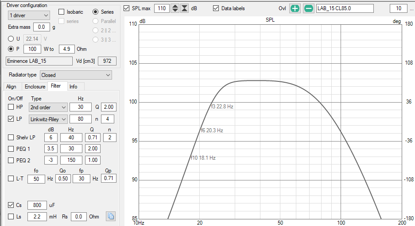Screen dimensions: 415x226
Task: Click the Shelv LP n field 2
Action: pyautogui.click(x=109, y=138)
